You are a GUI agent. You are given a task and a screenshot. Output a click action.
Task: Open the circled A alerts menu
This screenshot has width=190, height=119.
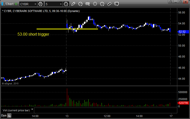[x=102, y=4]
